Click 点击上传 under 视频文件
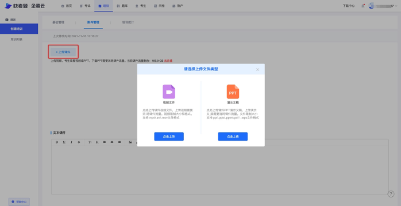This screenshot has width=401, height=206. [169, 137]
